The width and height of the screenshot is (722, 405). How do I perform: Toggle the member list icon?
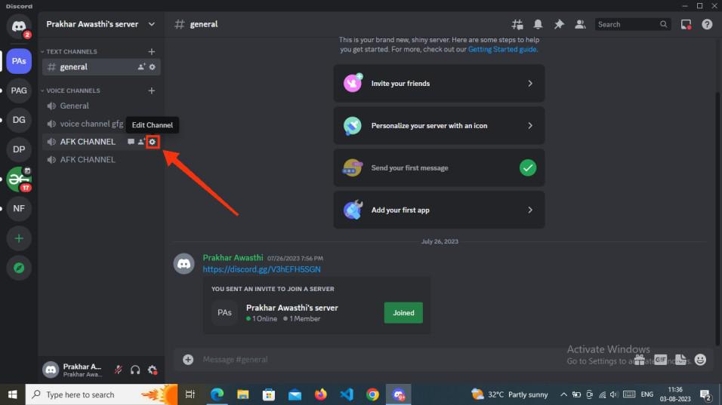(580, 24)
